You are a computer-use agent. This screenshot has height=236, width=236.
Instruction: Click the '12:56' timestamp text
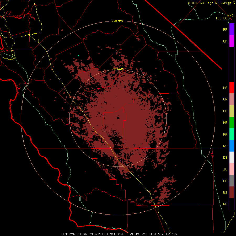pos(172,234)
